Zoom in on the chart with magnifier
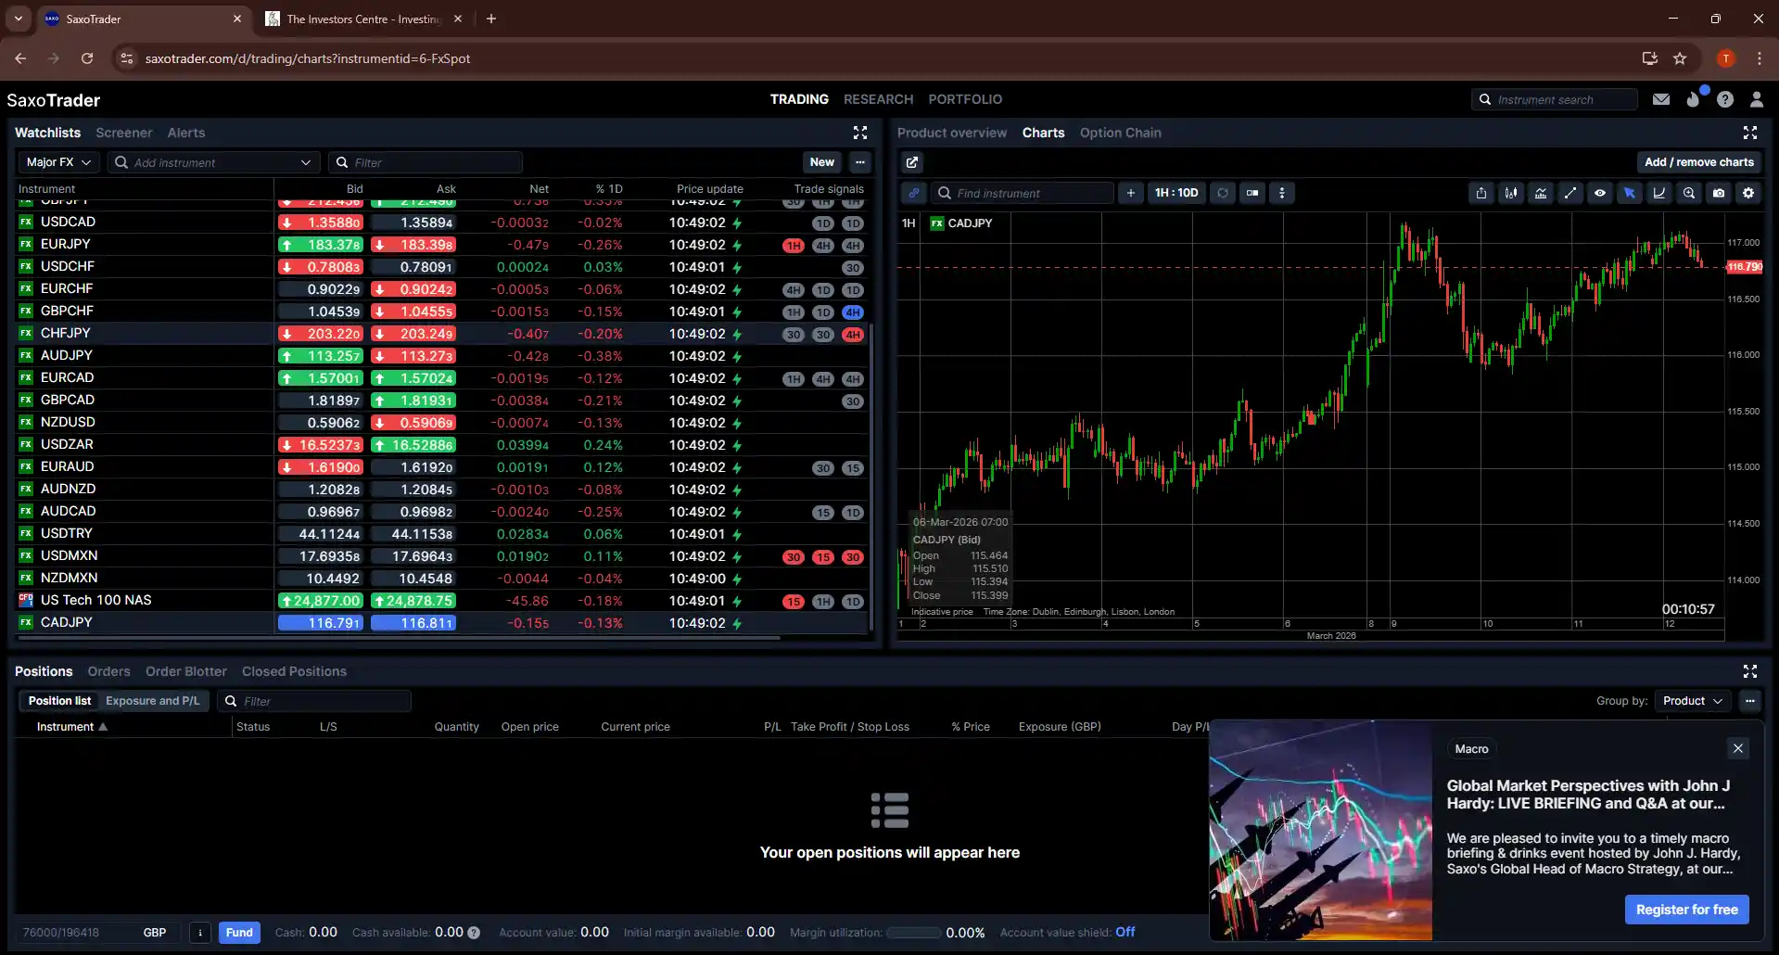The height and width of the screenshot is (955, 1779). click(x=1689, y=193)
